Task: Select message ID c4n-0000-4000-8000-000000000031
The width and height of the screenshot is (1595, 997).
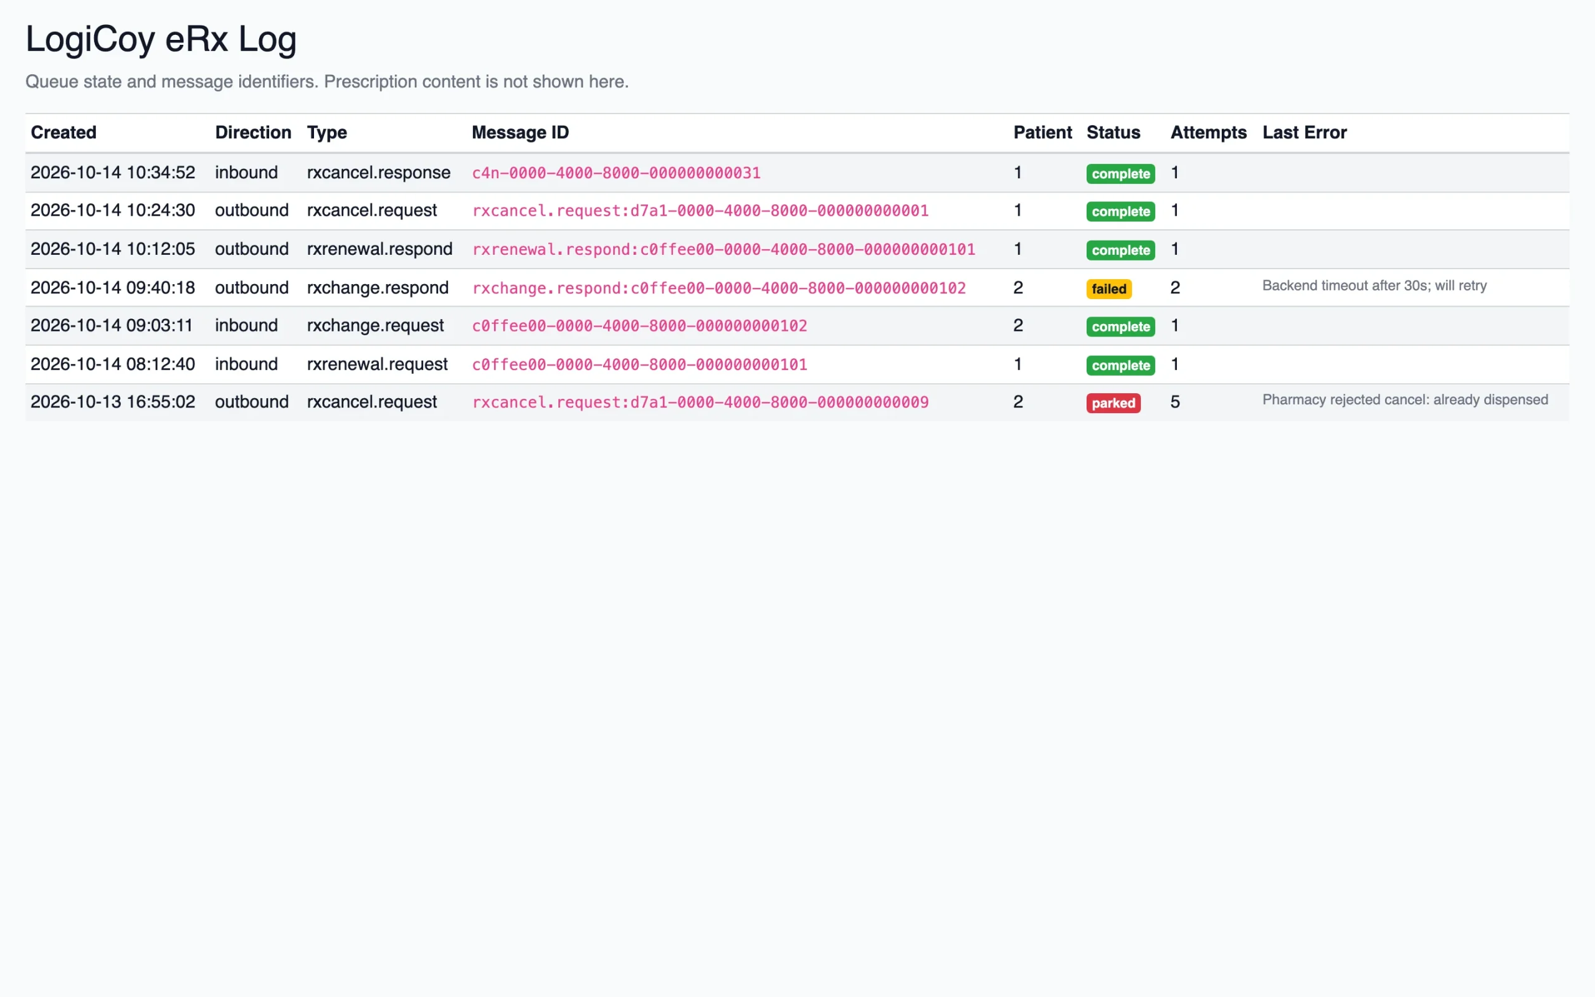Action: coord(616,173)
